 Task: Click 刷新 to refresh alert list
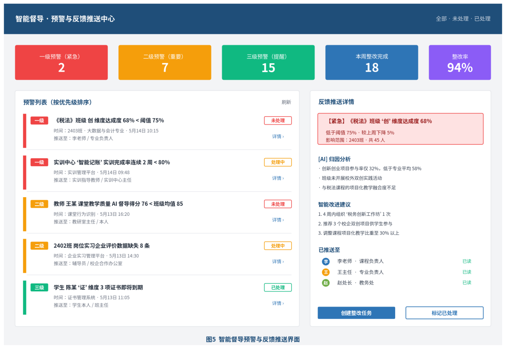(x=286, y=102)
